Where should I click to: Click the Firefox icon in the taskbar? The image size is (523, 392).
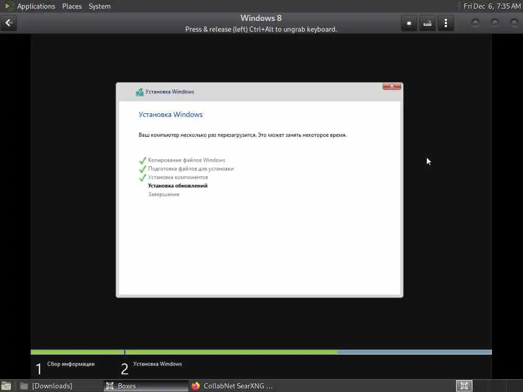coord(196,386)
